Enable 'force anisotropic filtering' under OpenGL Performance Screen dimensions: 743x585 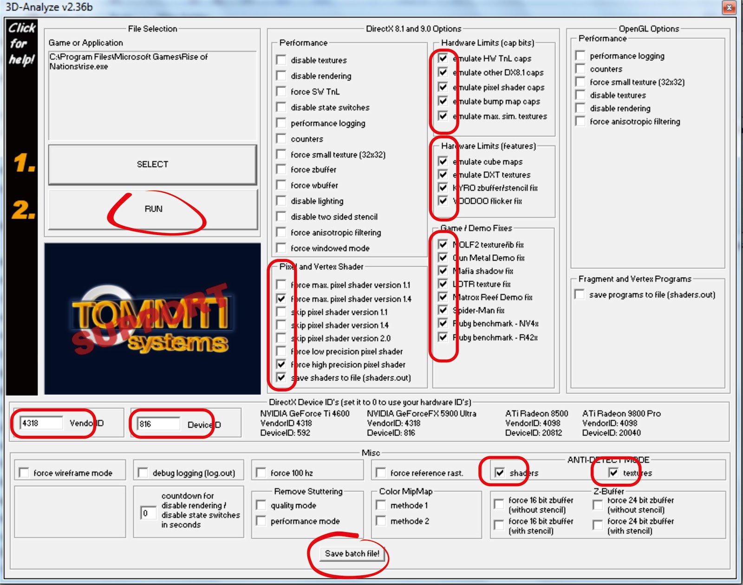coord(579,122)
